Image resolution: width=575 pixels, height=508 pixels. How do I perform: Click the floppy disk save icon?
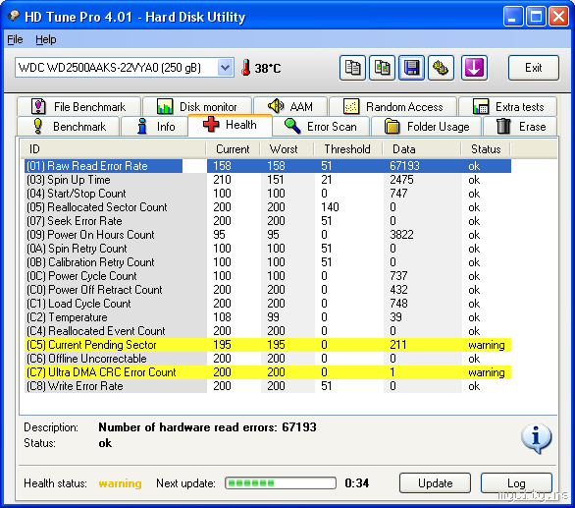(411, 68)
